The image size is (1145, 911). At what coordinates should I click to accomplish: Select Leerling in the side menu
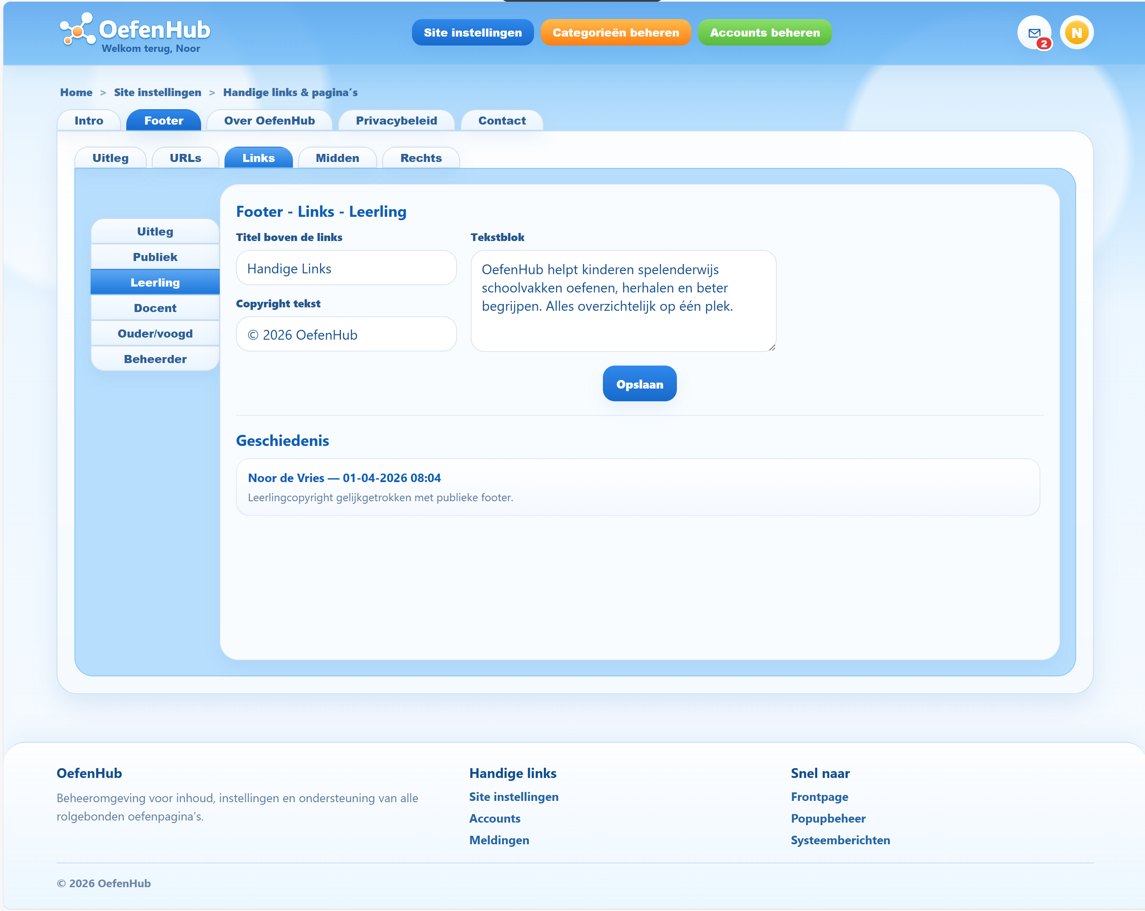155,282
